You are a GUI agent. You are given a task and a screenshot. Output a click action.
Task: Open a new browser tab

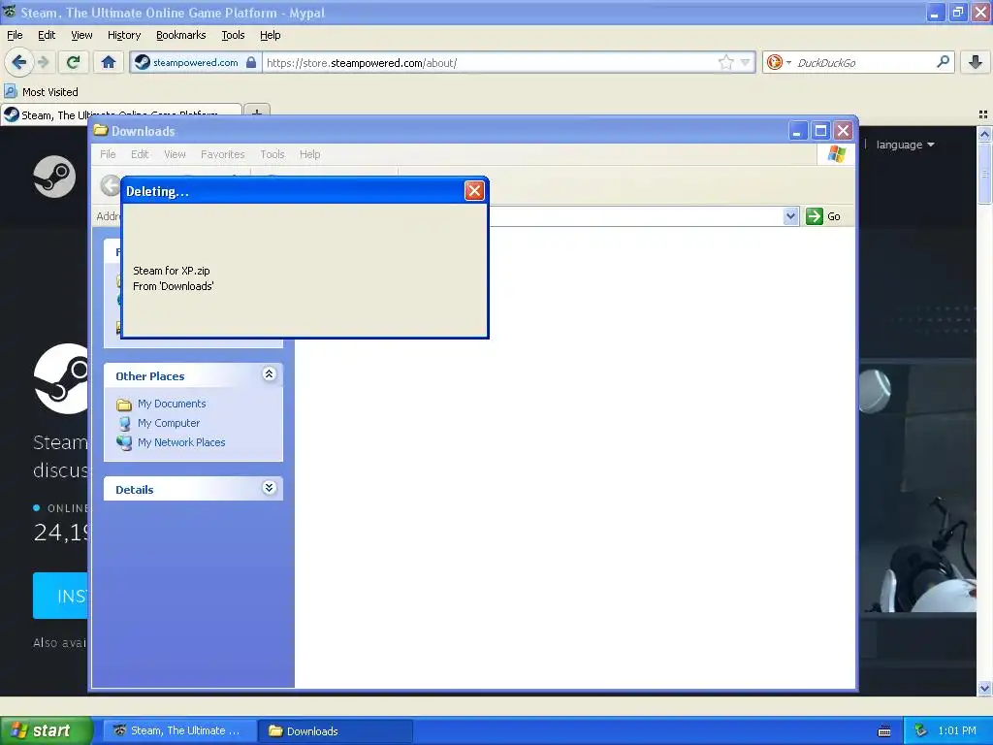tap(256, 113)
